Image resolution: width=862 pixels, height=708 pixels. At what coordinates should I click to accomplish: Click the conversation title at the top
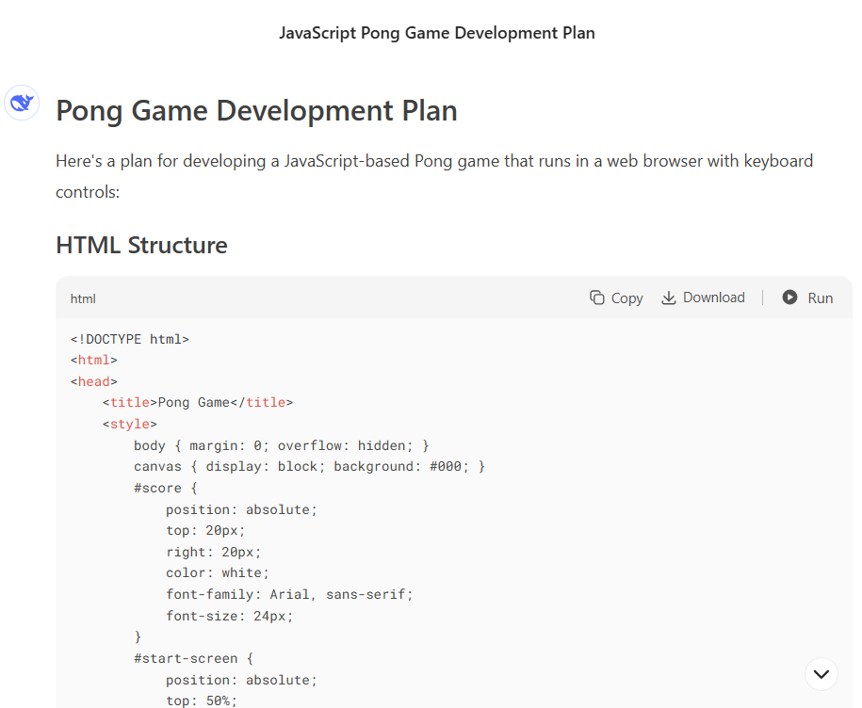[436, 33]
